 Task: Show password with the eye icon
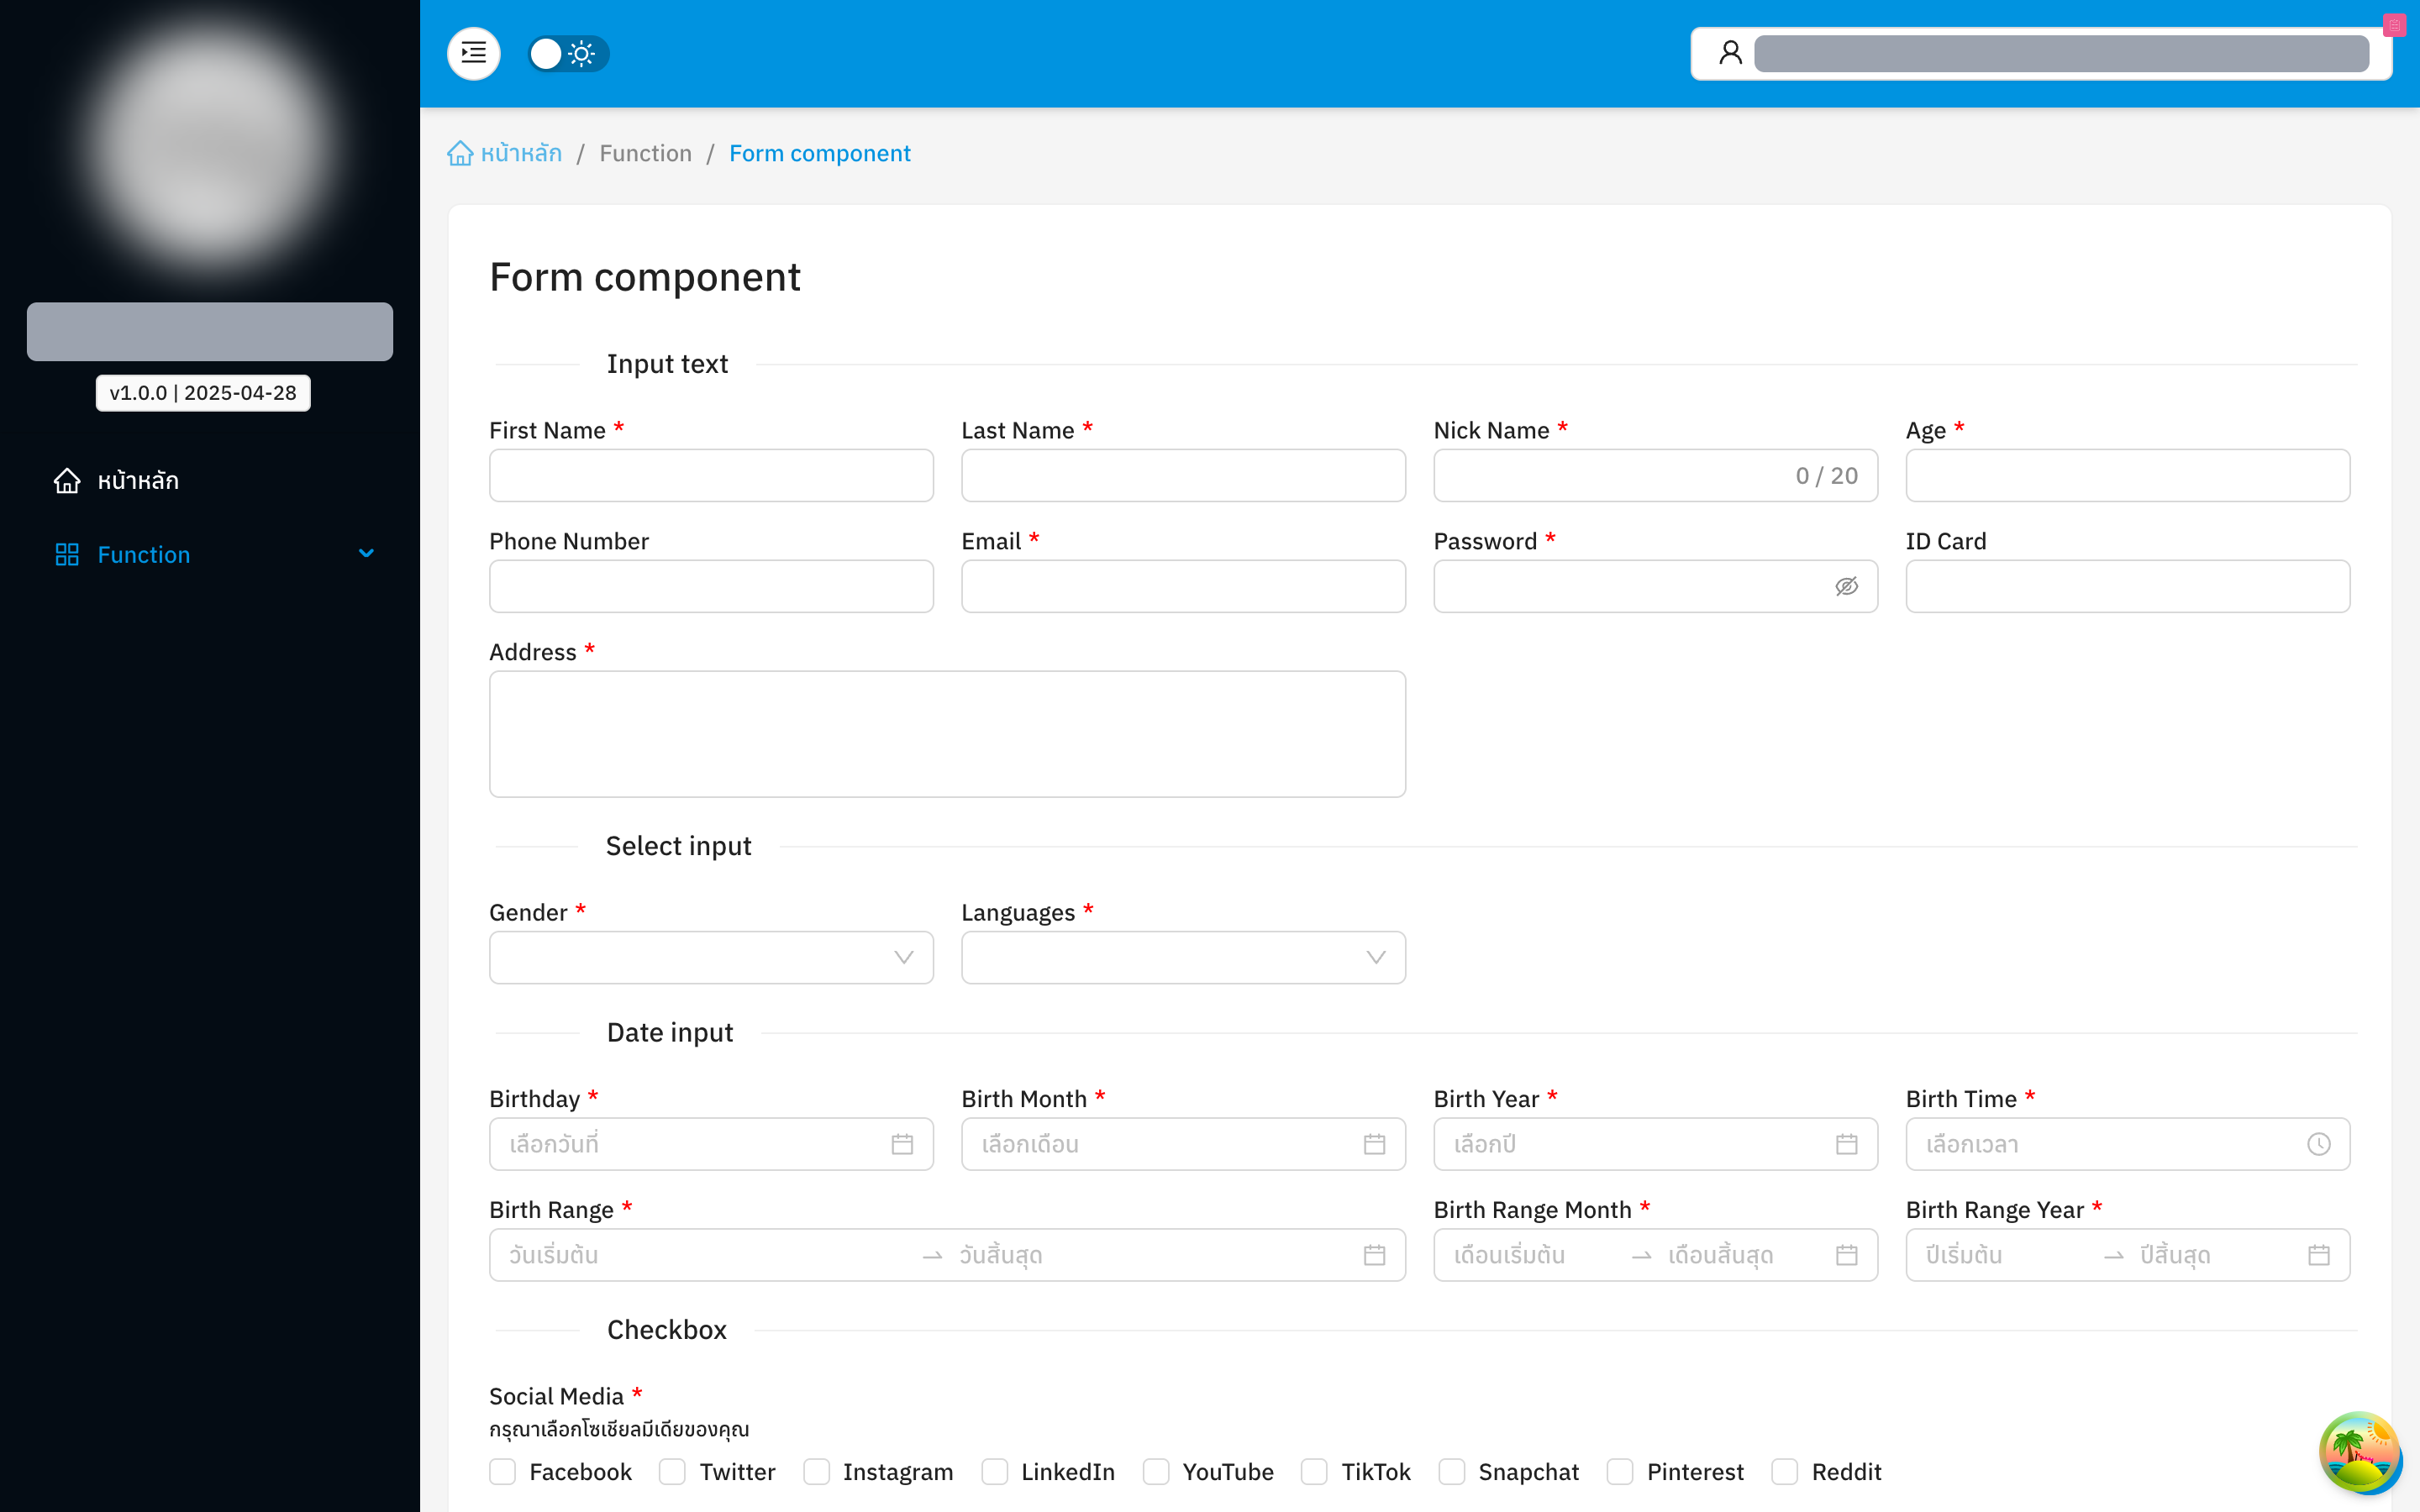pos(1846,586)
